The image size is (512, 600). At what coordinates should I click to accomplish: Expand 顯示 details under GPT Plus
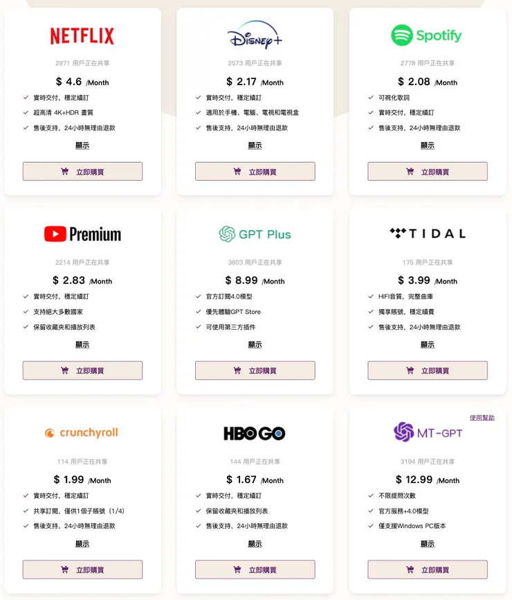click(x=255, y=344)
